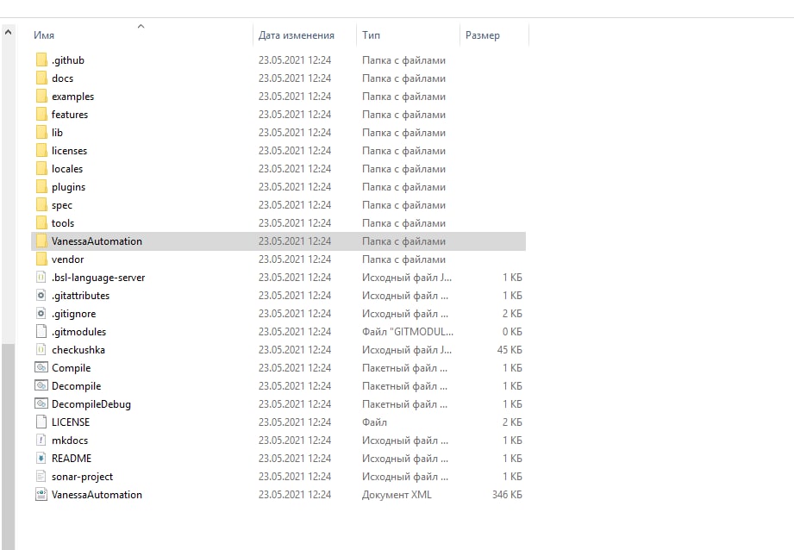Click the locales folder icon

(41, 169)
